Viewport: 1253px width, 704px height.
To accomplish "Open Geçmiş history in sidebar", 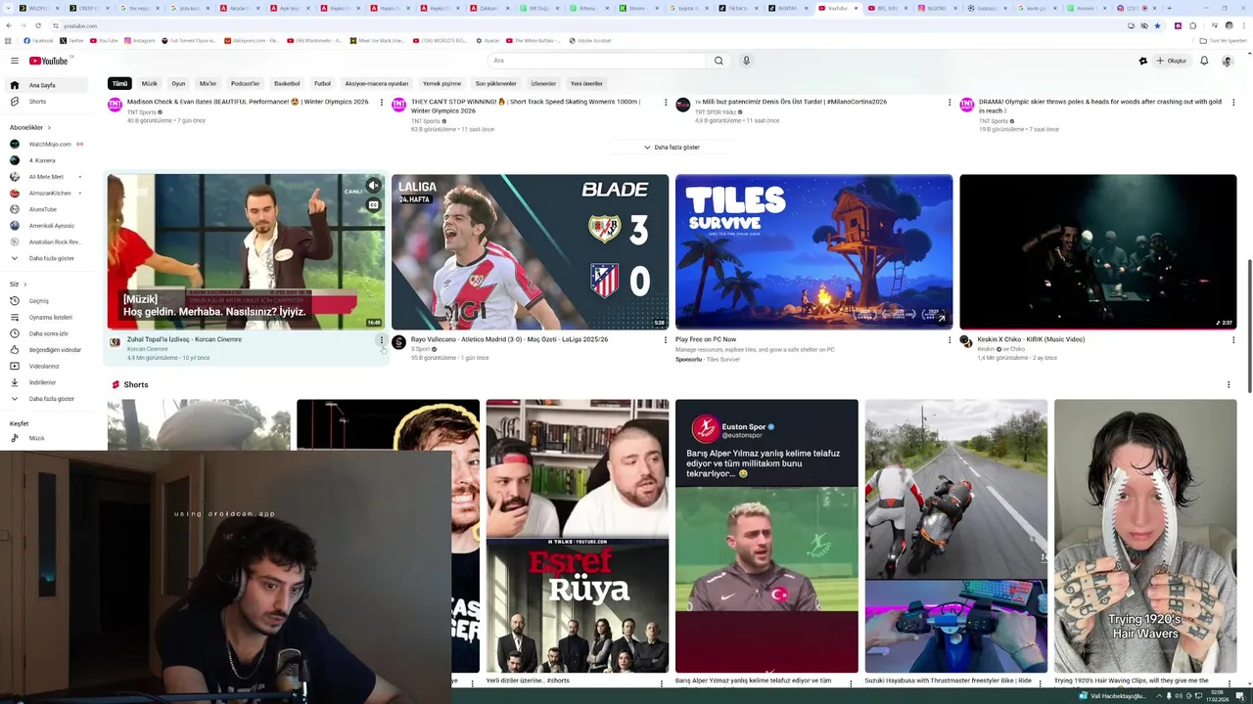I will (48, 301).
